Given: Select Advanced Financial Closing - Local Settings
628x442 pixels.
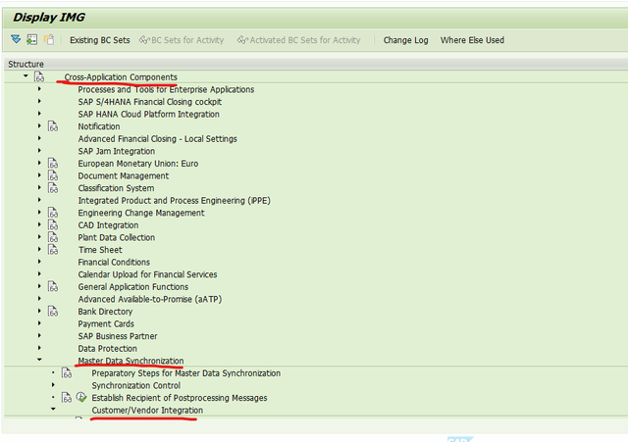Looking at the screenshot, I should 157,139.
